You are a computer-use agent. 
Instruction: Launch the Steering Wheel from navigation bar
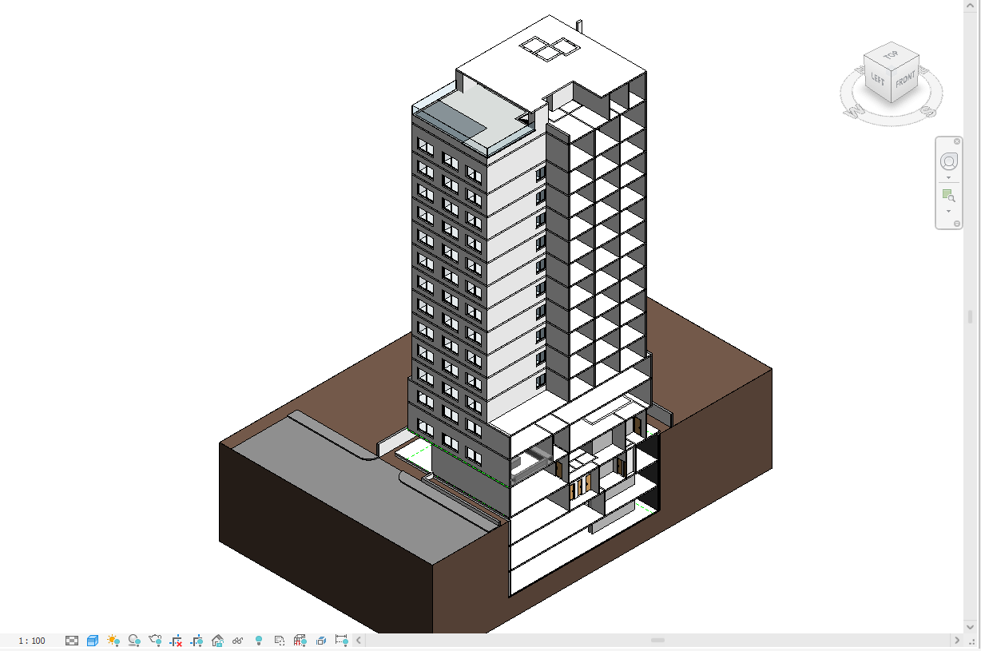tap(949, 161)
